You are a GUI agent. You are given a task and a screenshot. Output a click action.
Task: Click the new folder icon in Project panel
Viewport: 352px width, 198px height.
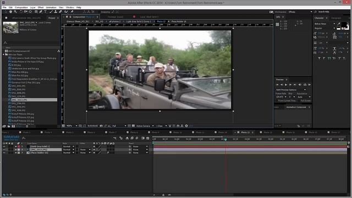coord(9,127)
